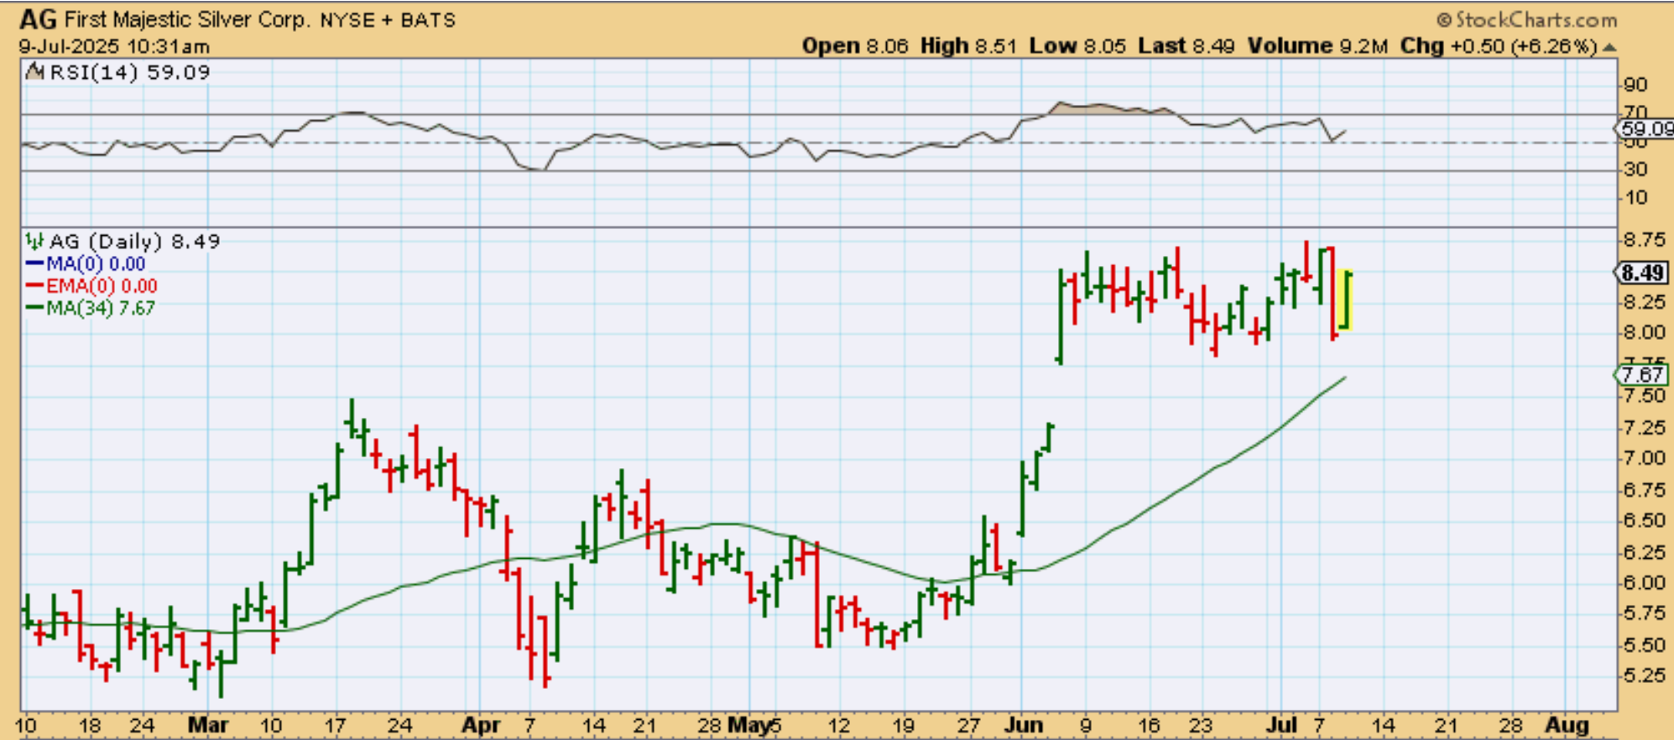Click the MA(0) 0.00 legend entry
This screenshot has height=740, width=1674.
pyautogui.click(x=96, y=264)
